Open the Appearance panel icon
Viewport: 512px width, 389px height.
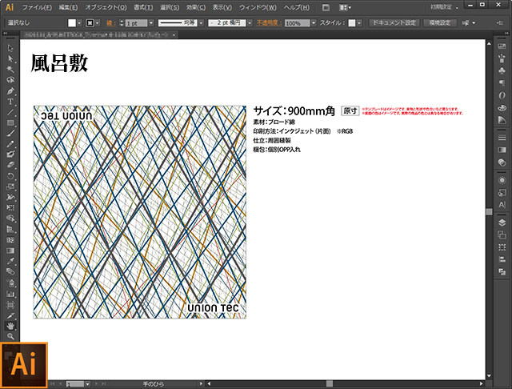tap(502, 180)
